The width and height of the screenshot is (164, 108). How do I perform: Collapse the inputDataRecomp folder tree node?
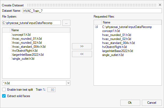pos(97,27)
